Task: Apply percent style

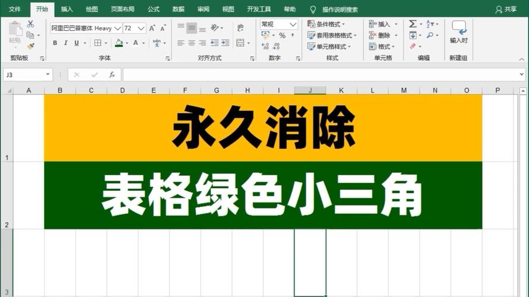Action: click(283, 36)
